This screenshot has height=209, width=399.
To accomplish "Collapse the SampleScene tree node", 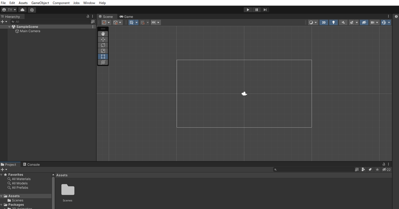I will coord(9,27).
